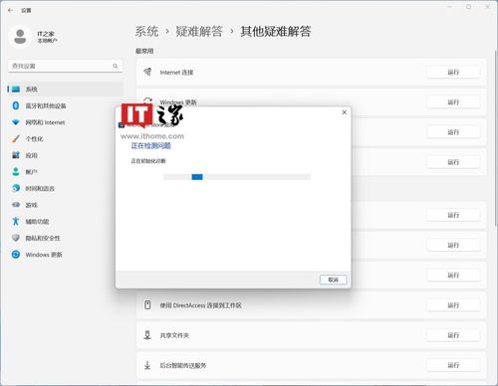Screen dimensions: 498x386
Task: Click the 正在初始化诊断 status text
Action: tap(148, 161)
